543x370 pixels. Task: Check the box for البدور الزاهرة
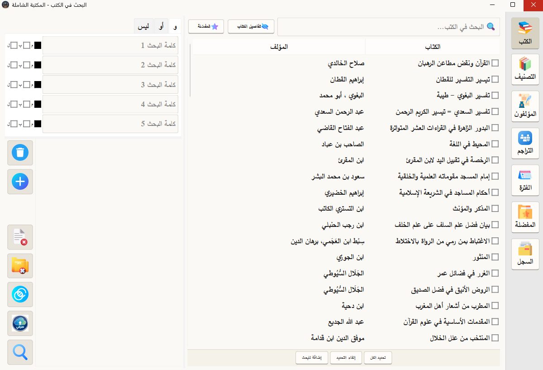click(495, 128)
